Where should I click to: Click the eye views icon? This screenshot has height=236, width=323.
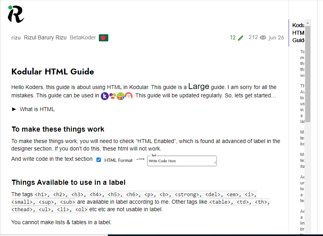[263, 37]
